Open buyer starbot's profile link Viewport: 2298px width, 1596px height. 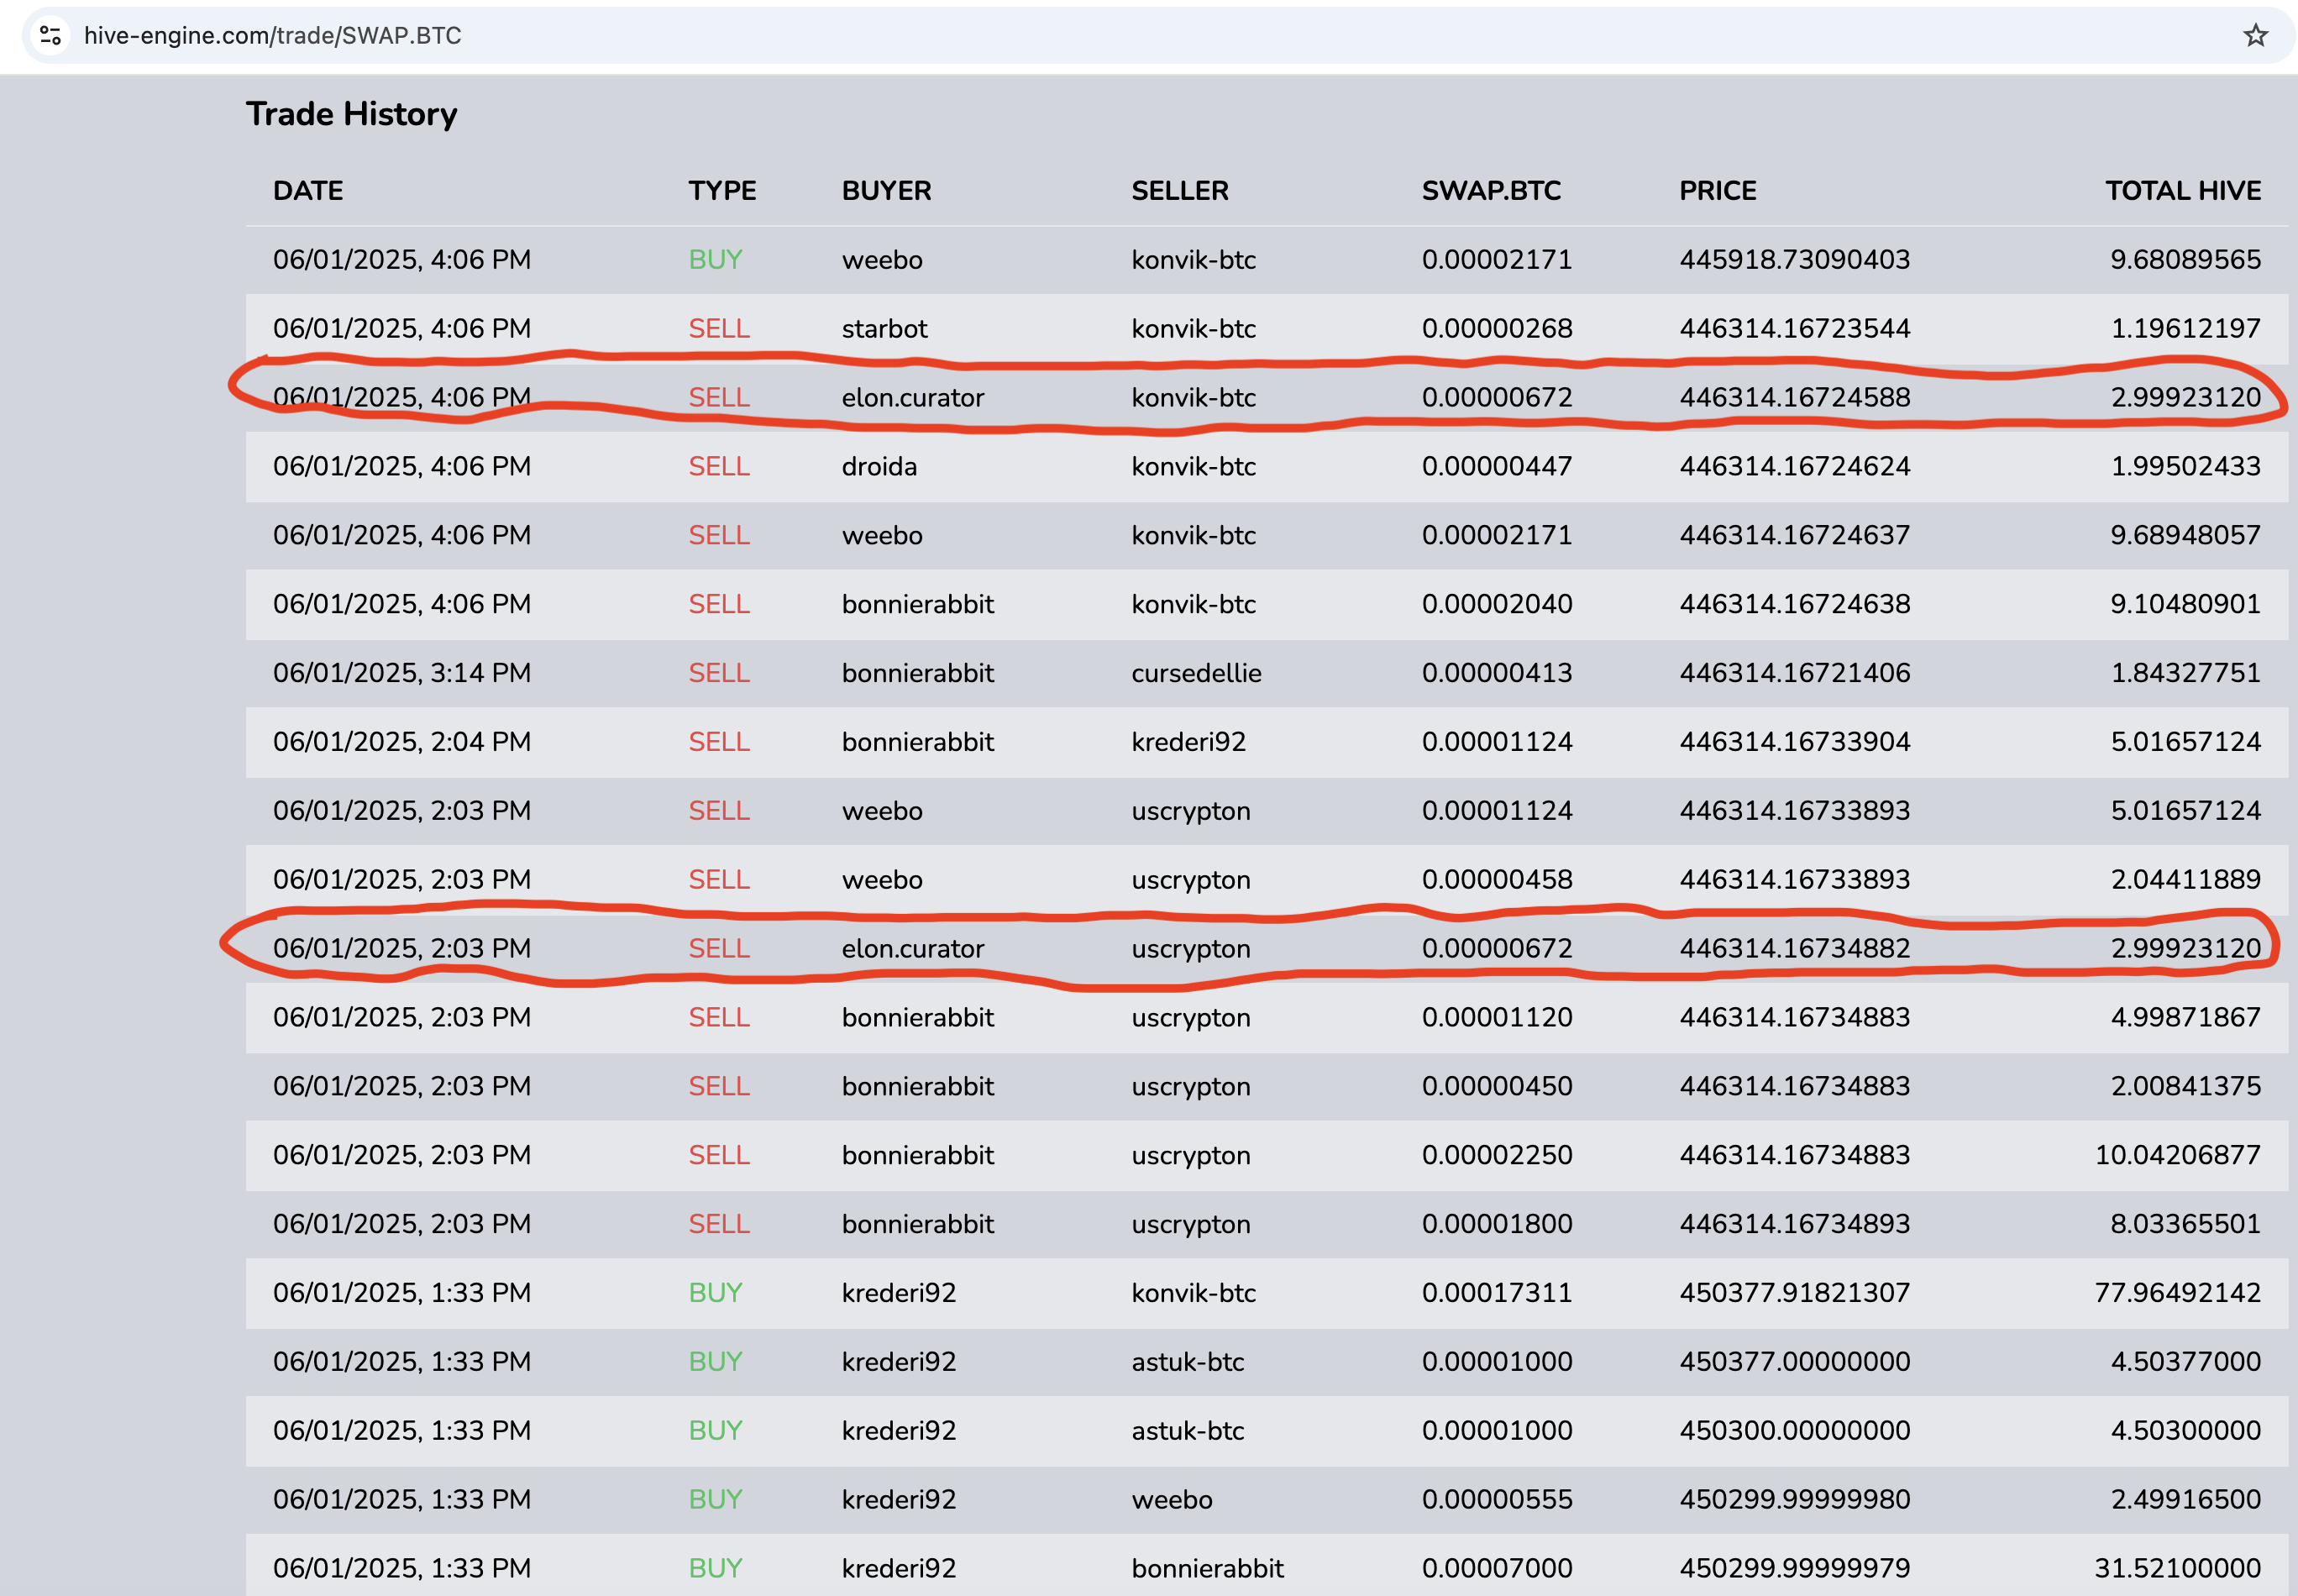pyautogui.click(x=884, y=329)
